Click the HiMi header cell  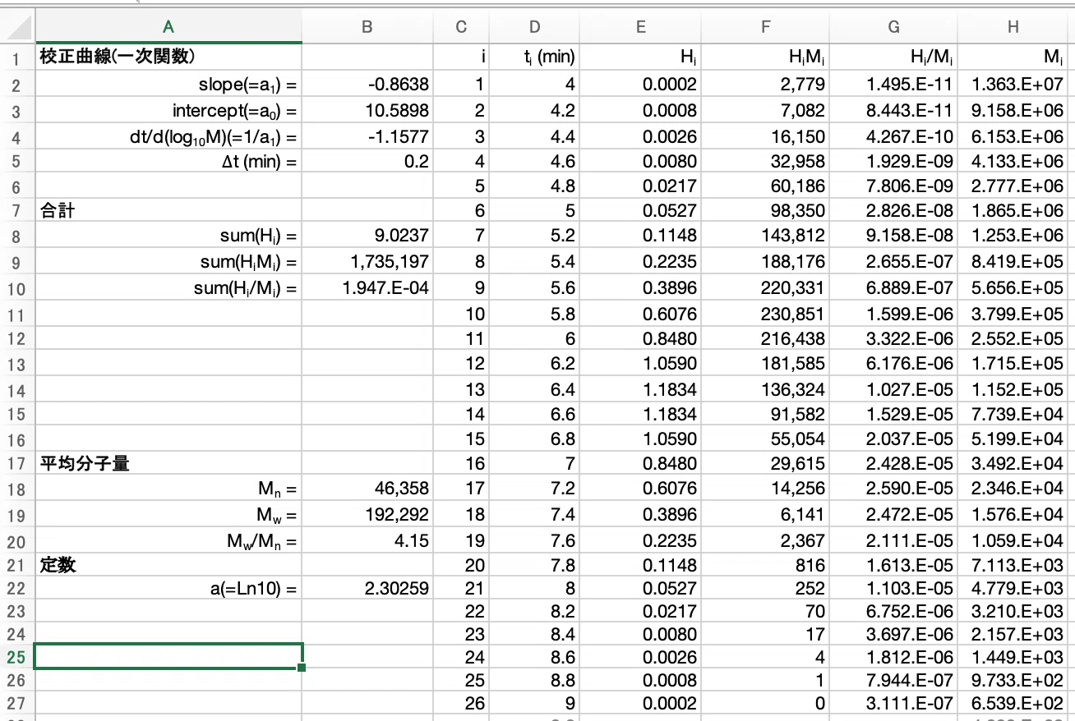pyautogui.click(x=766, y=57)
